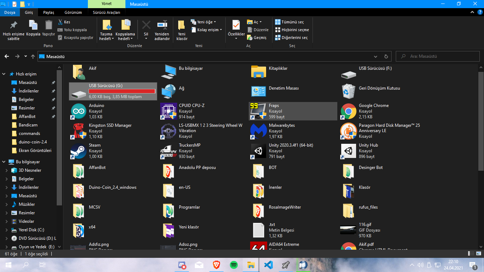Open Visual Studio Code from taskbar

268,265
